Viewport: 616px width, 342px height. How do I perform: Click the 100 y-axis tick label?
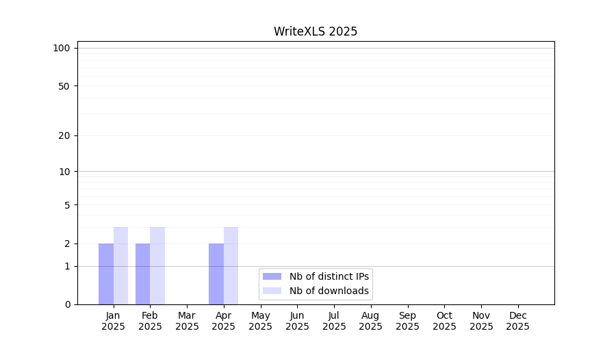[62, 48]
